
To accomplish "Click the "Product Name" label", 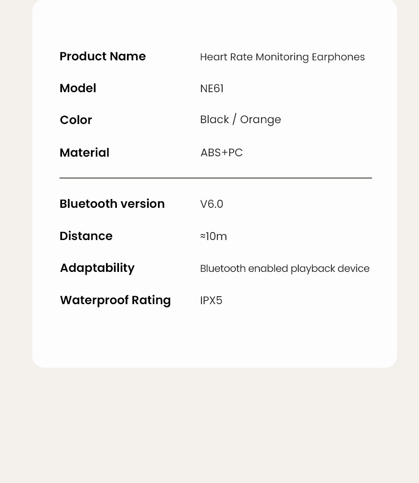I will pos(103,57).
